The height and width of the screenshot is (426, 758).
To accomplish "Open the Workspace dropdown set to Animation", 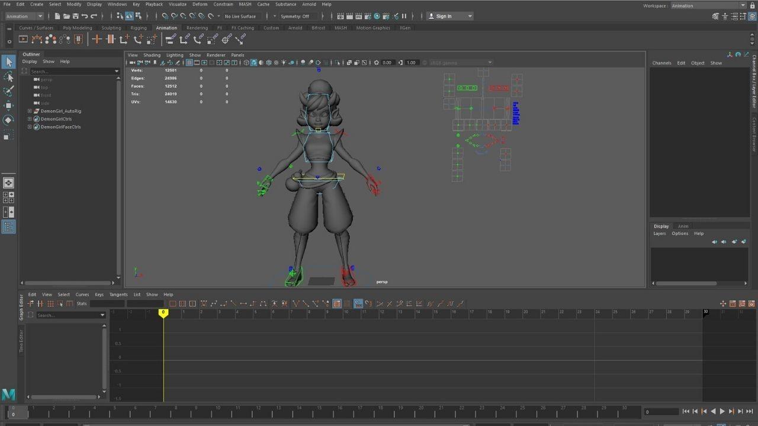I will pyautogui.click(x=707, y=5).
